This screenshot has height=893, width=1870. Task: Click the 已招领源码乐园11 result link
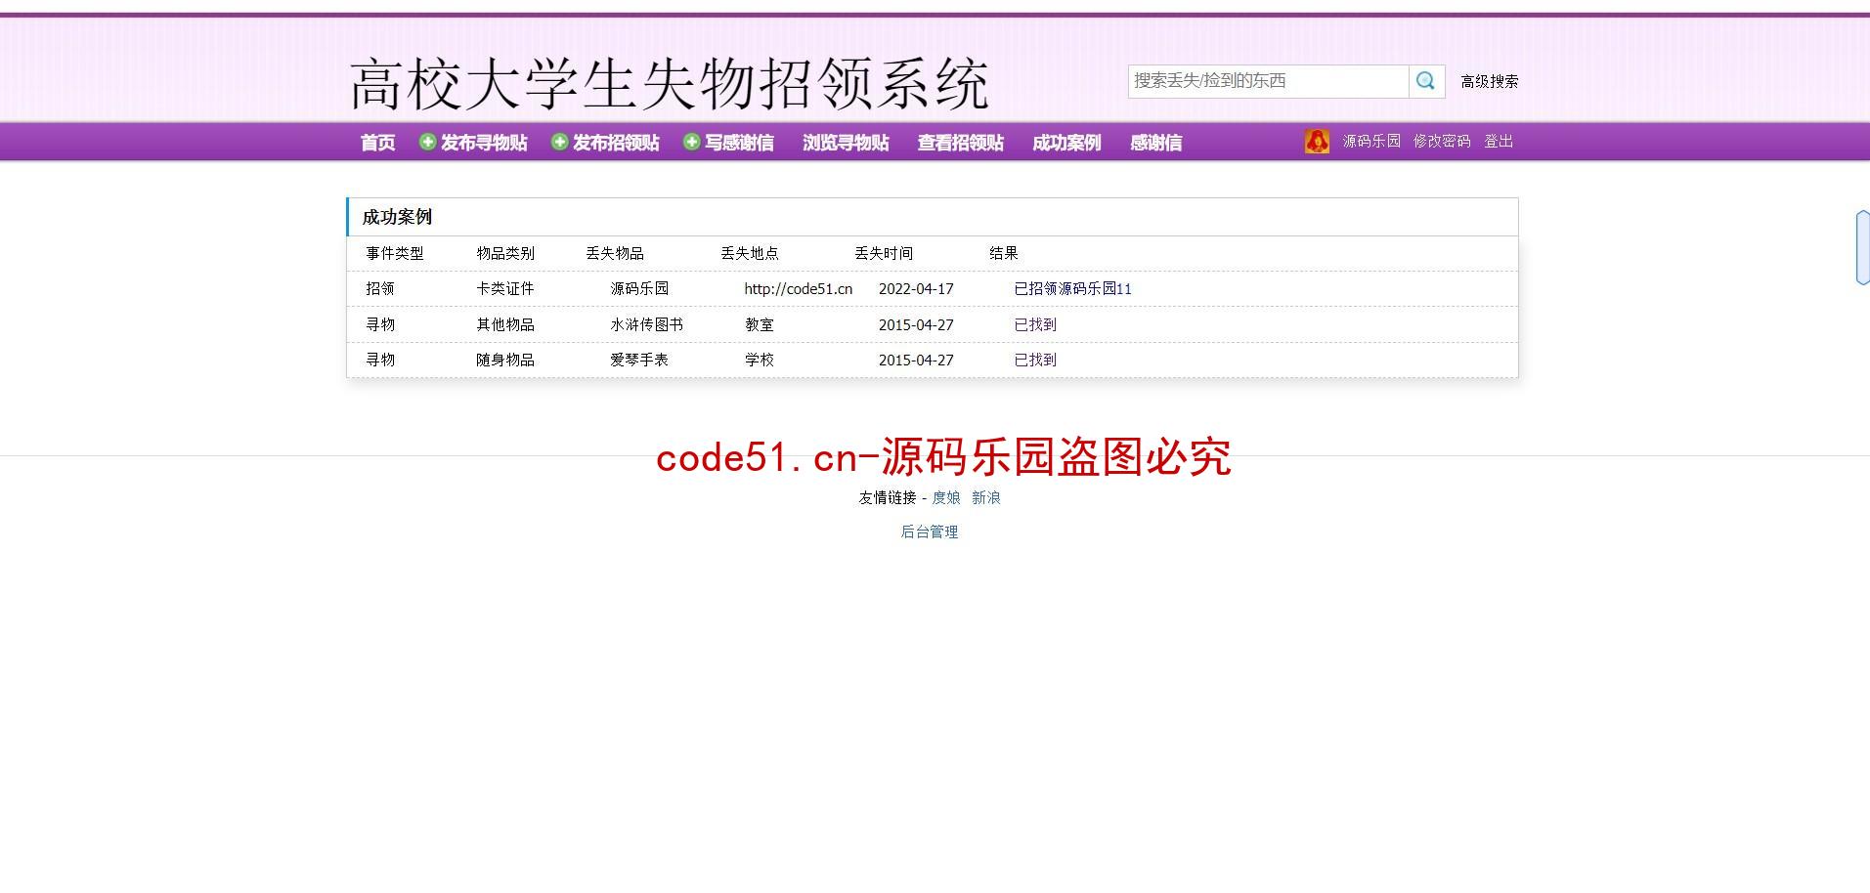click(x=1072, y=288)
